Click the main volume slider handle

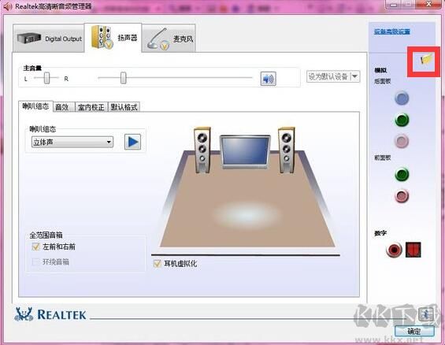coord(123,78)
